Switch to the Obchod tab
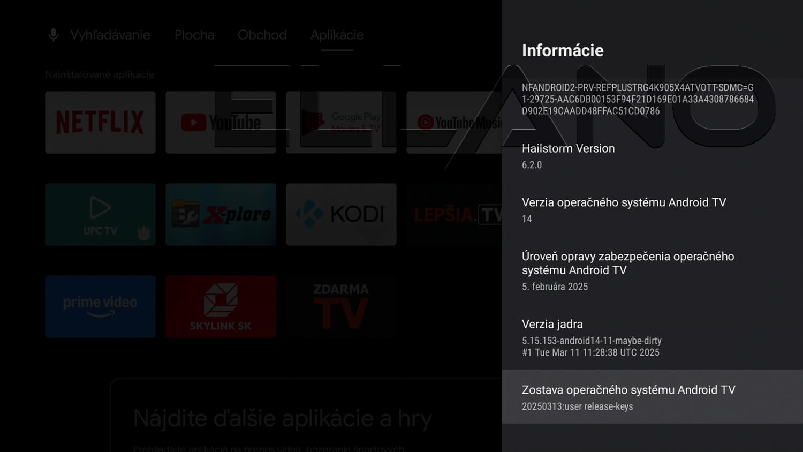The width and height of the screenshot is (803, 452). click(262, 35)
